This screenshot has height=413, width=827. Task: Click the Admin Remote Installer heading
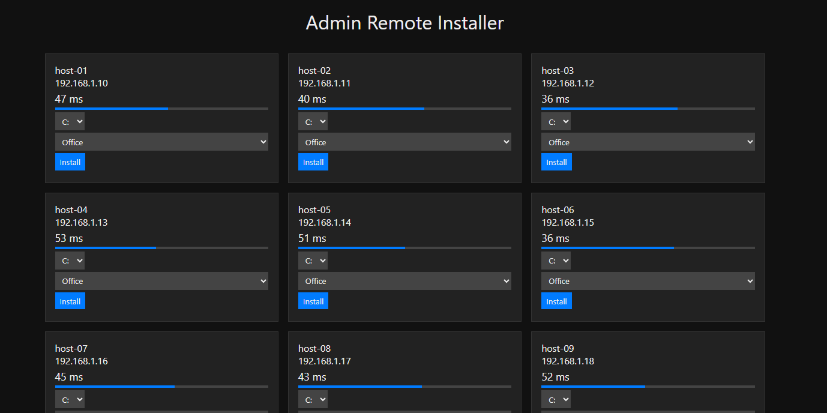point(404,23)
